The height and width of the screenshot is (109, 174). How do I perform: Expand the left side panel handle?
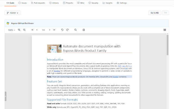coord(5,96)
